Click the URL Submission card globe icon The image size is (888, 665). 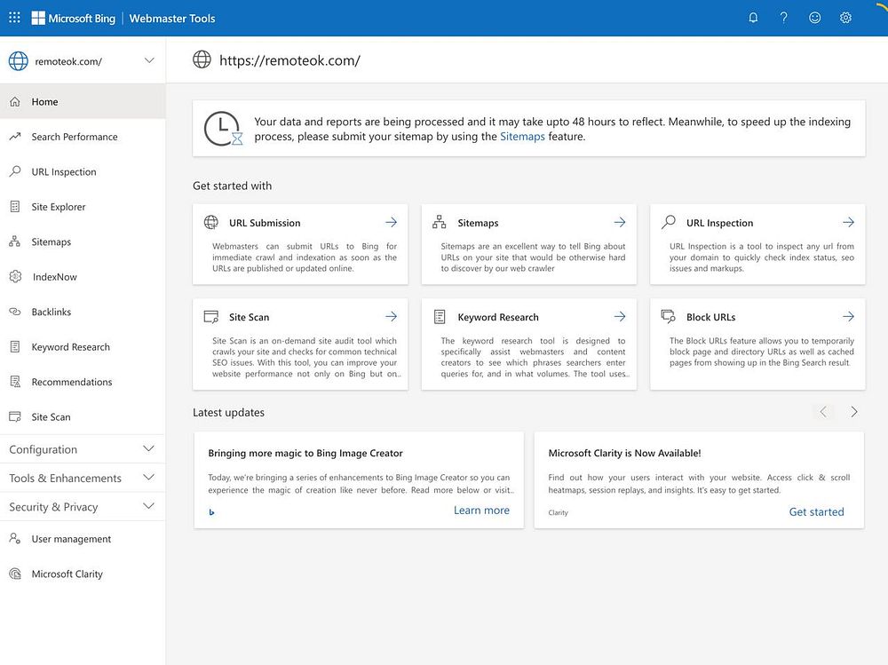(211, 222)
